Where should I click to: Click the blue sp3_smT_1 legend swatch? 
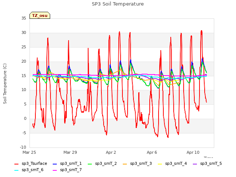coord(55,164)
